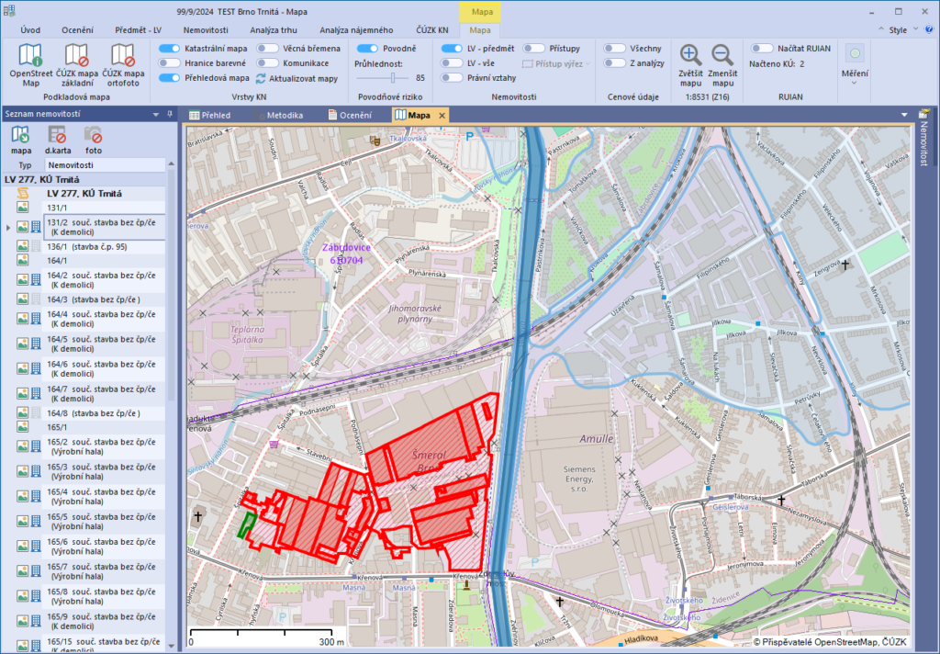Viewport: 940px width, 654px height.
Task: Open Předmět - LV ribbon tab
Action: pos(138,30)
